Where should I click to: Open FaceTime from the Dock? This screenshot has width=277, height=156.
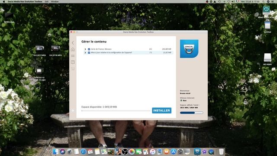pos(138,152)
